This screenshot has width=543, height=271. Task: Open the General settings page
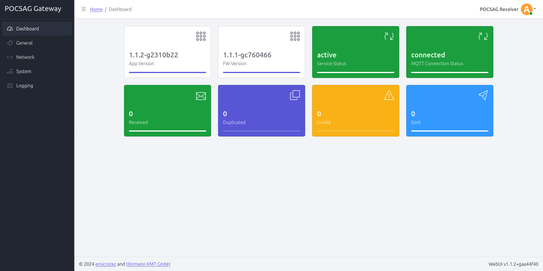click(24, 43)
